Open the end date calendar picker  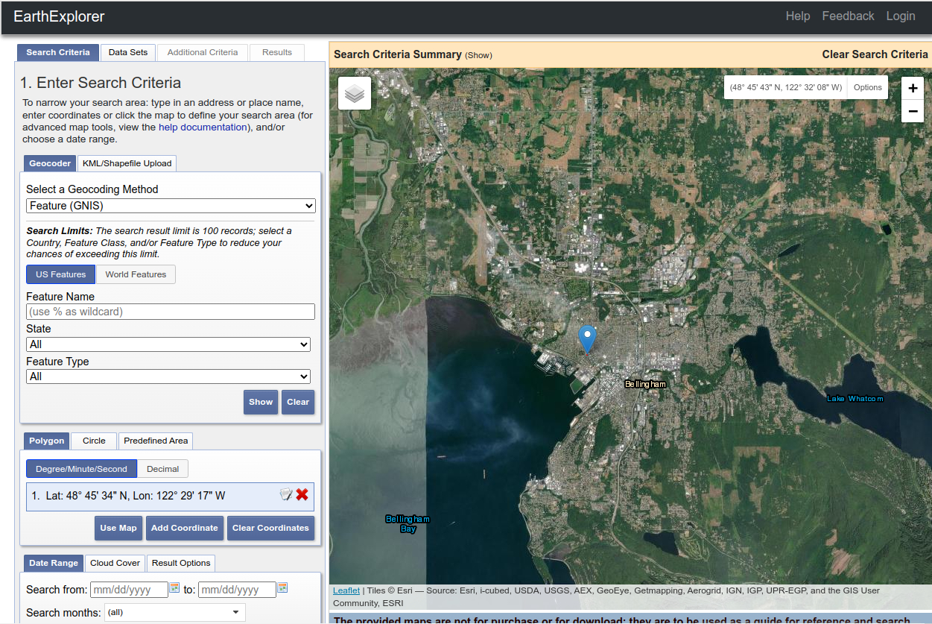(x=282, y=588)
